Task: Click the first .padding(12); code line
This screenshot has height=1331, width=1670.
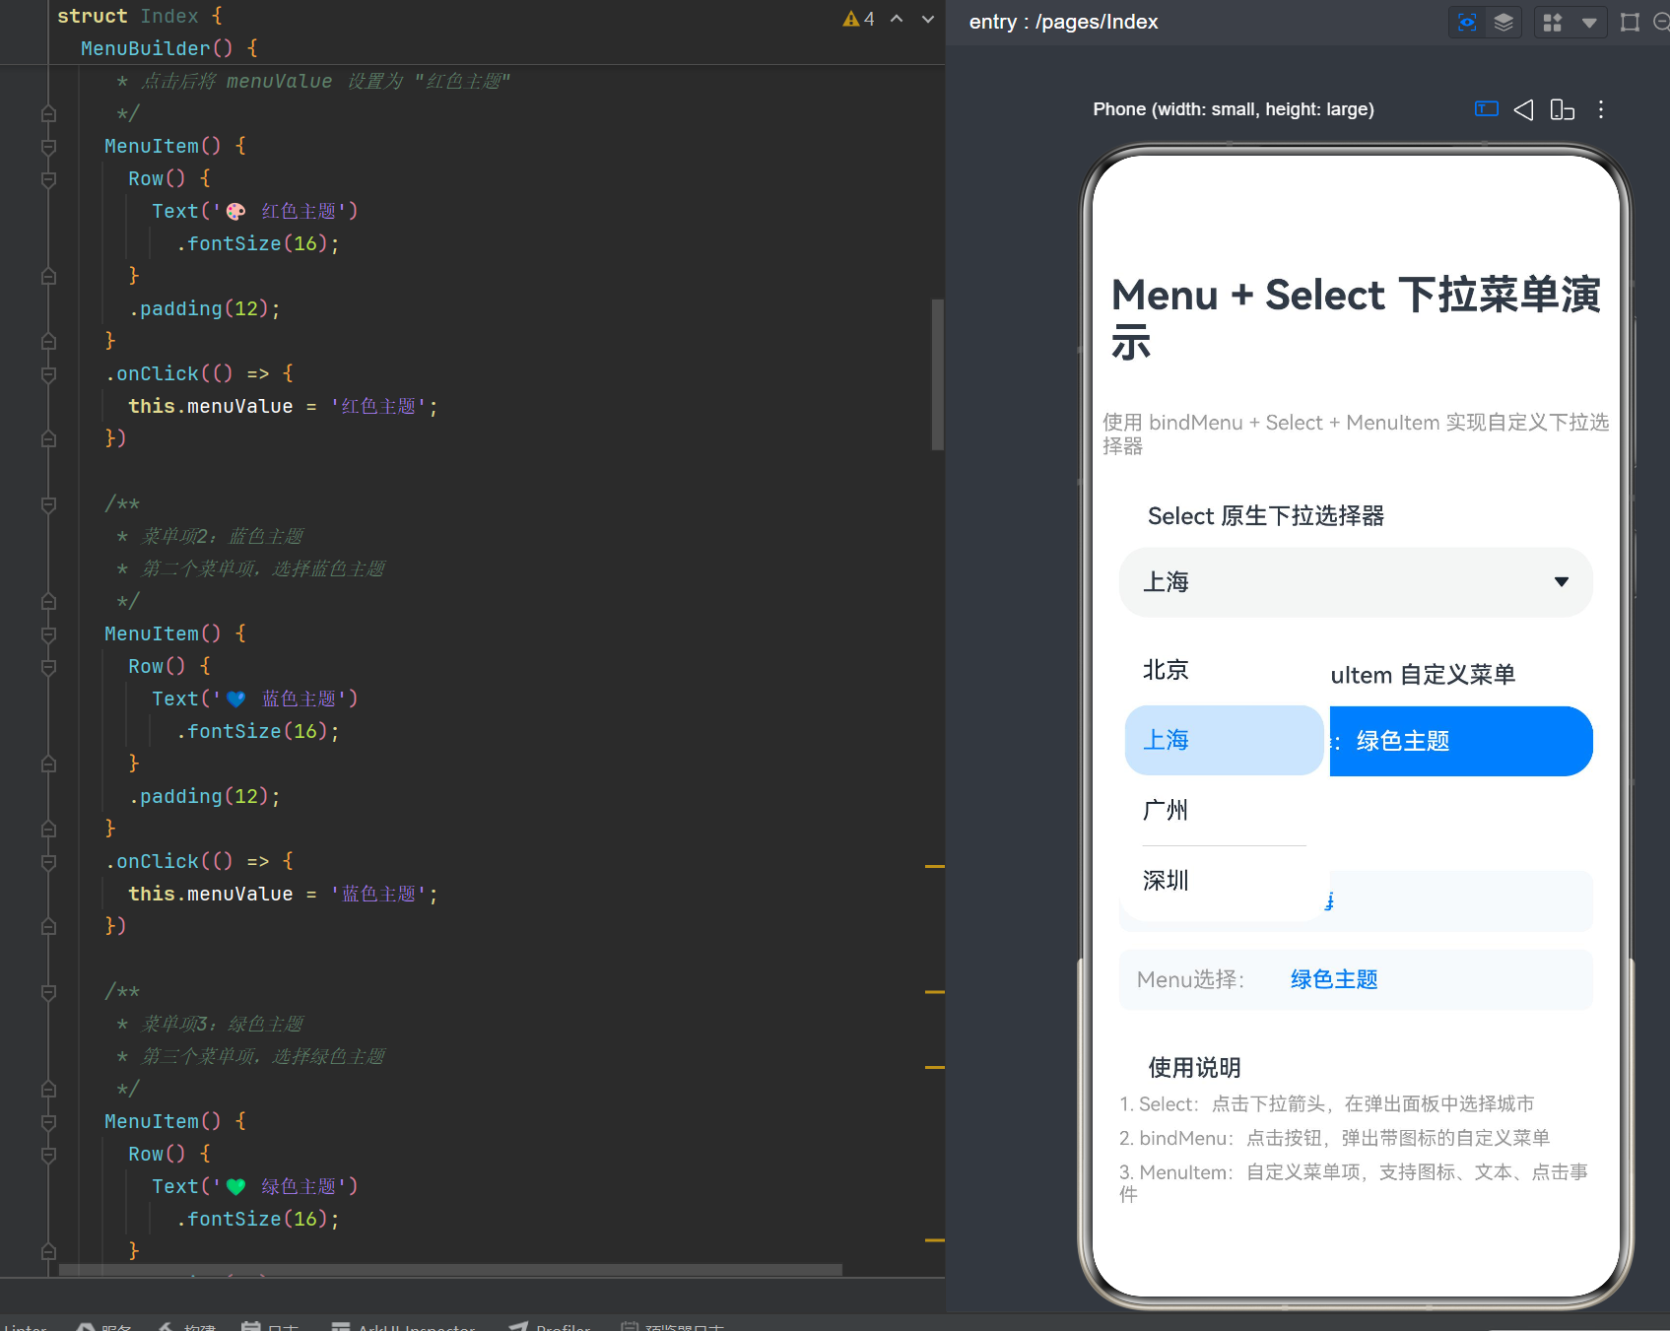Action: (205, 308)
